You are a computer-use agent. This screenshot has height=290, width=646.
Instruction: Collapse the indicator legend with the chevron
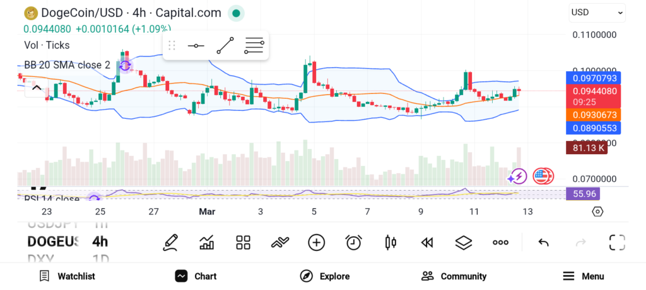coord(36,88)
